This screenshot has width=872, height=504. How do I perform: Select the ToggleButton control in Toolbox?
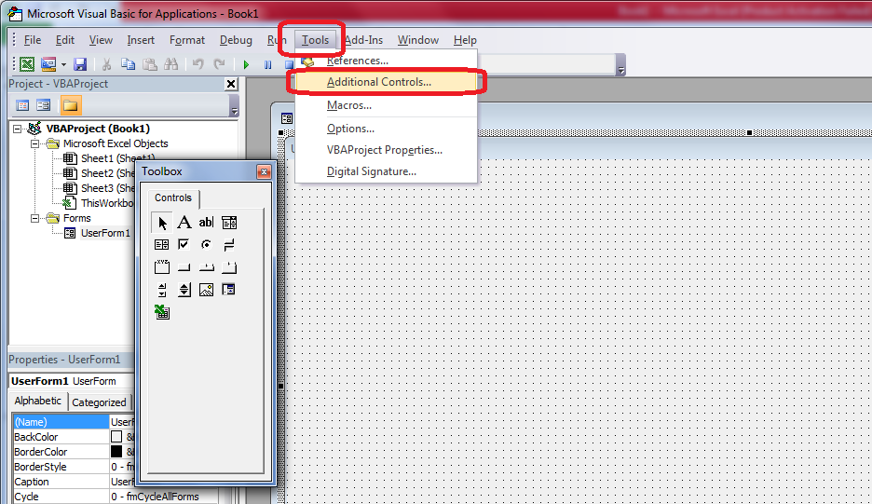pyautogui.click(x=228, y=245)
